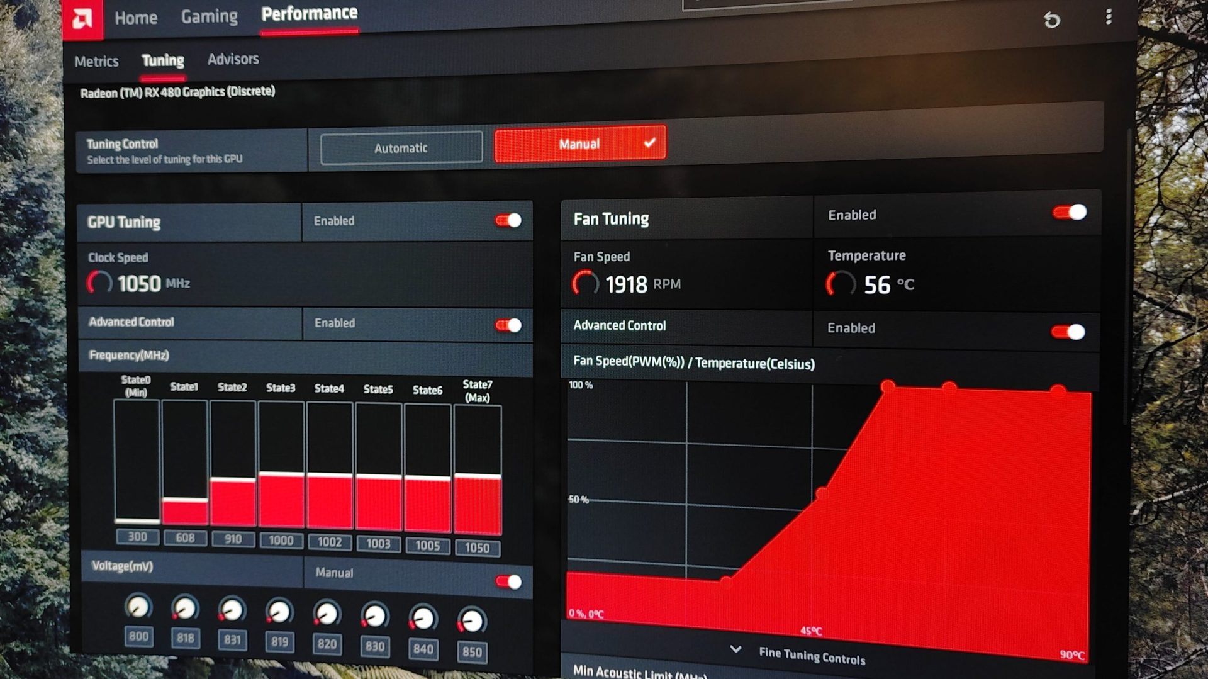Click the 840 mV voltage field
The width and height of the screenshot is (1208, 679).
click(x=423, y=649)
